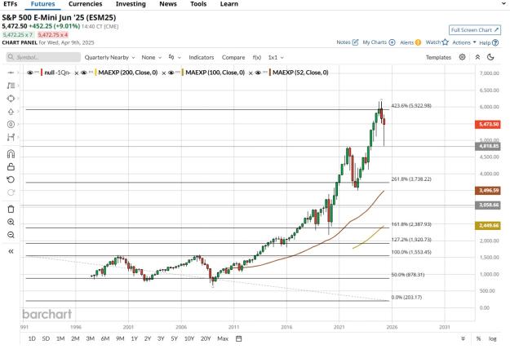
Task: Open the date range calendar picker
Action: coord(239,338)
